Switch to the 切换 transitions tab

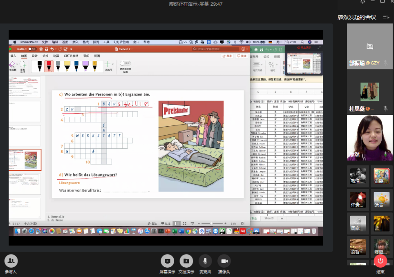point(45,56)
